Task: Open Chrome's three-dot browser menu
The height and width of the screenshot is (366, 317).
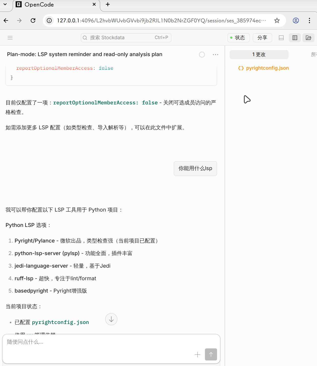Action: coord(309,21)
